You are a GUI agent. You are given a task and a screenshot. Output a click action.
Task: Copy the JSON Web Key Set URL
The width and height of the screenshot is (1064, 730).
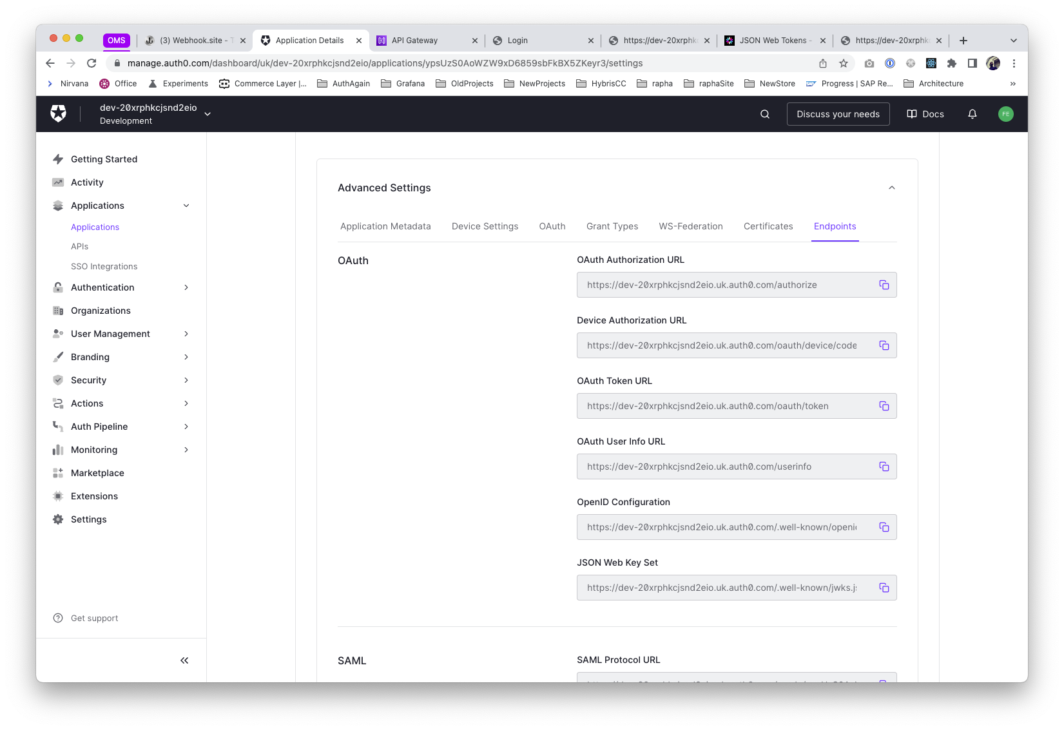(x=884, y=588)
